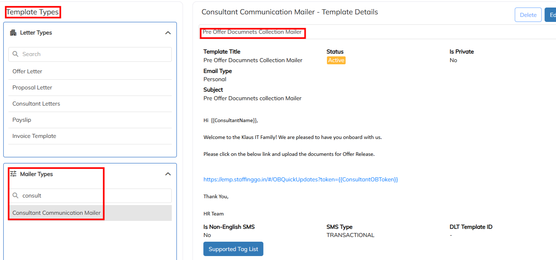The image size is (556, 260).
Task: Click the Supported Tag List button
Action: [x=233, y=249]
